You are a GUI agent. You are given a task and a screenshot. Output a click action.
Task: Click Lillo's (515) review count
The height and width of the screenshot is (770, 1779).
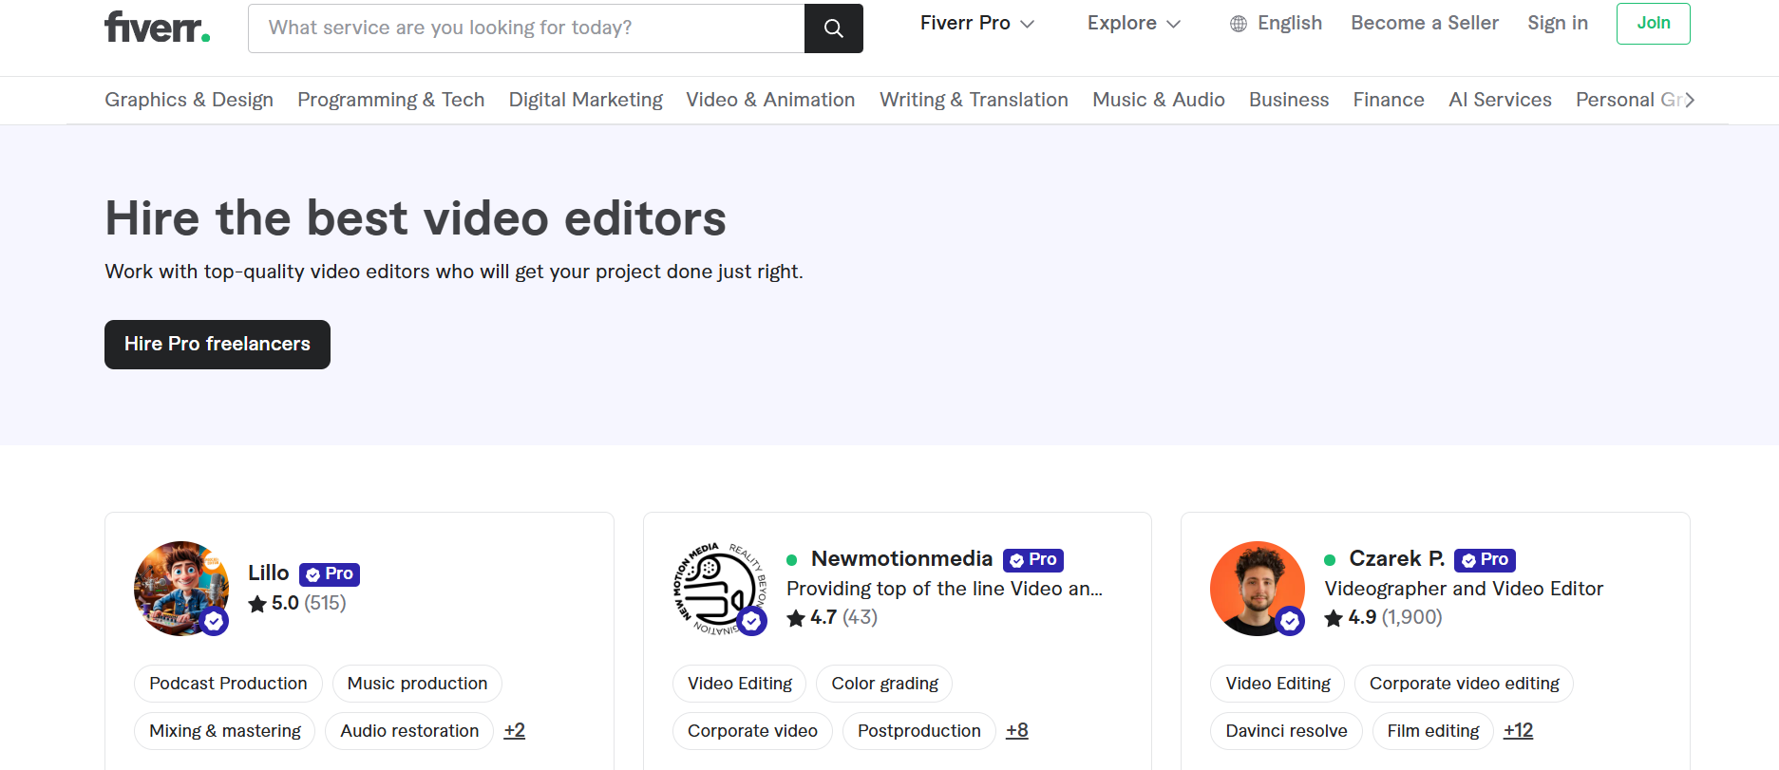(325, 604)
